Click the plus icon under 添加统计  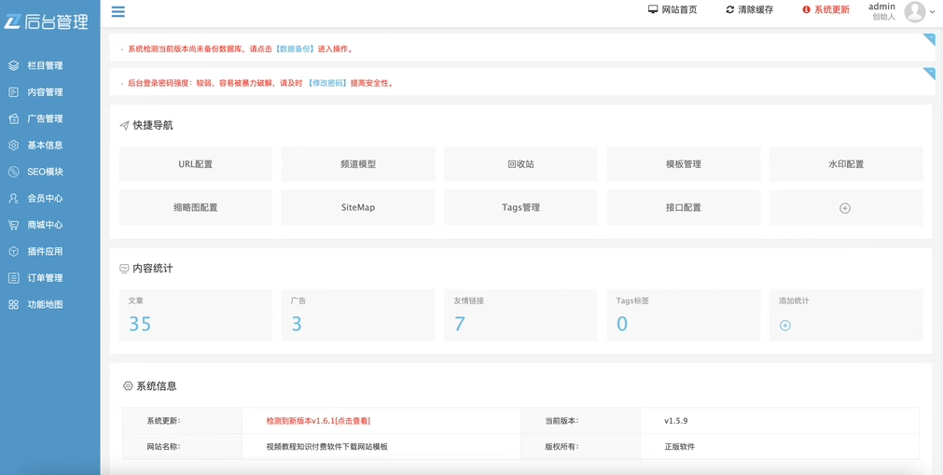785,326
